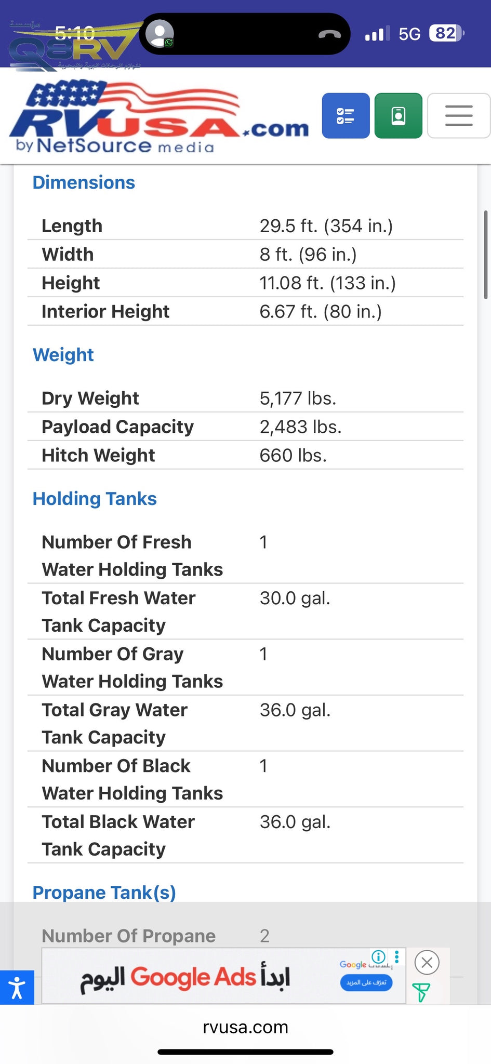Screen dimensions: 491x1064
Task: Tap the battery percentage indicator
Action: [446, 34]
